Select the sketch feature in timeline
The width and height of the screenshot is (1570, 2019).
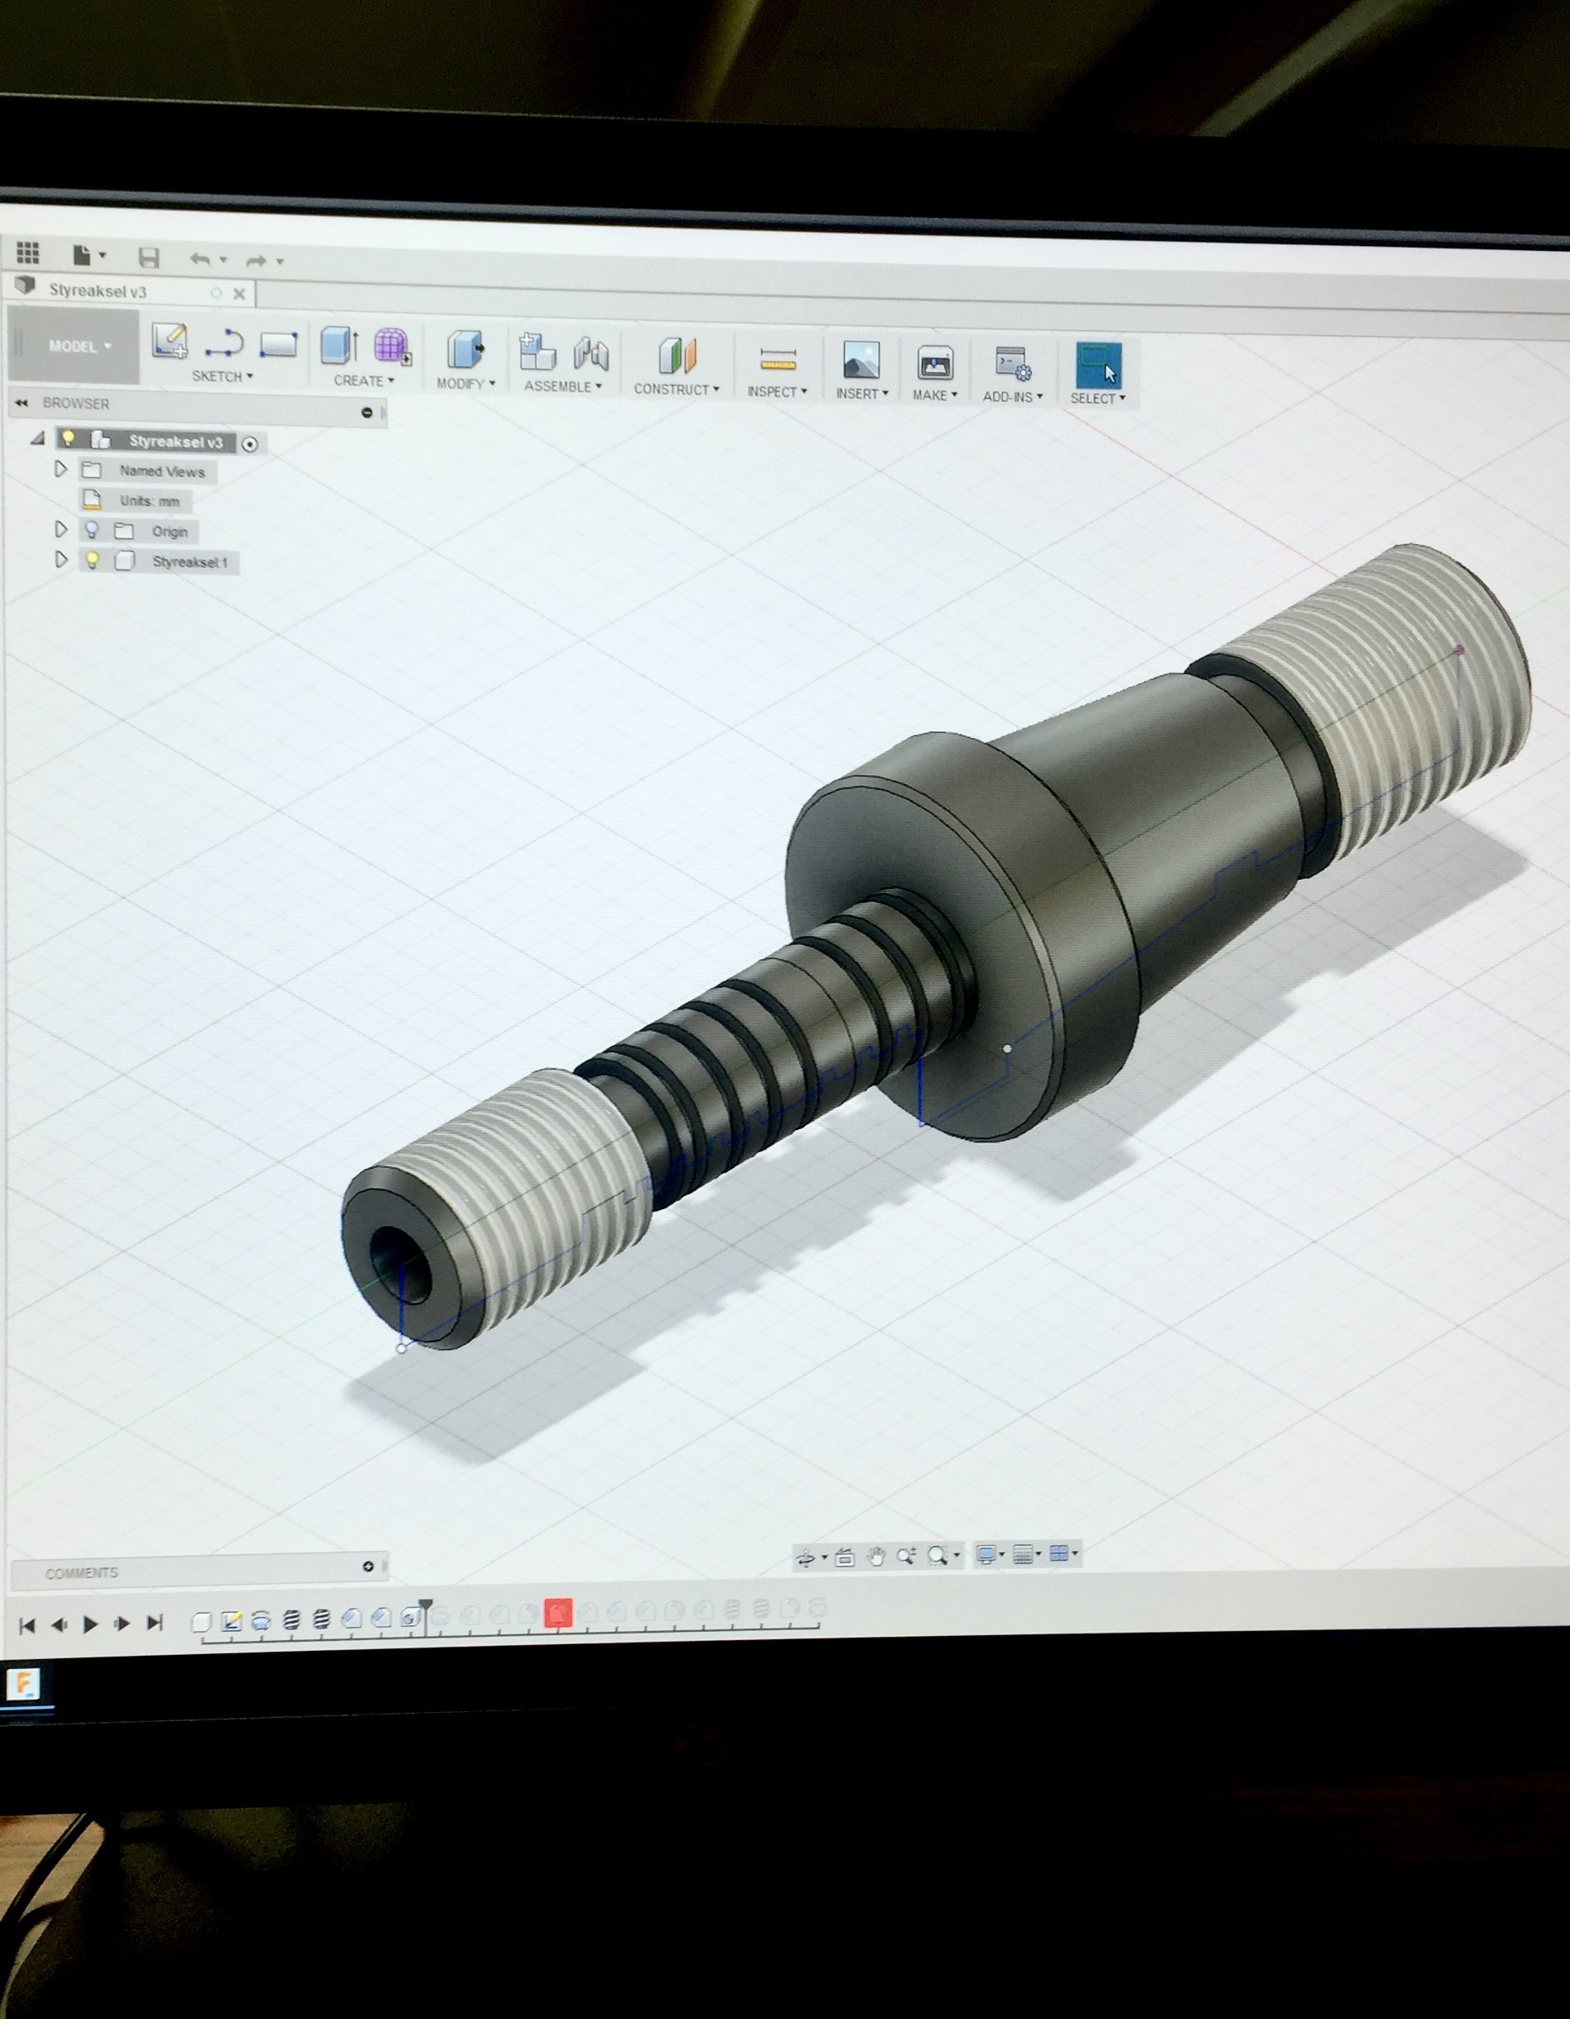[232, 1620]
